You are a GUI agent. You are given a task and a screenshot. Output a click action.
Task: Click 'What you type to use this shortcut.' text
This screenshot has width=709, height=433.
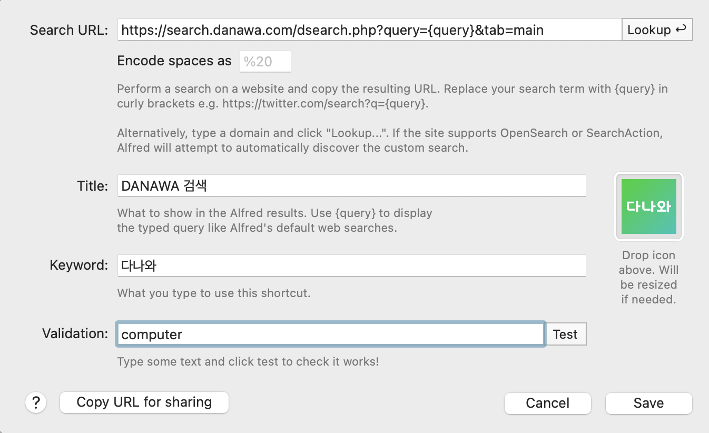(214, 293)
